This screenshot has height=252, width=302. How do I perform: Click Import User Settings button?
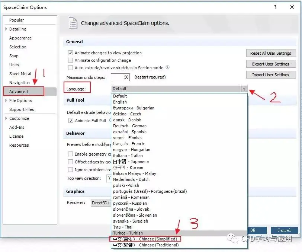[271, 75]
